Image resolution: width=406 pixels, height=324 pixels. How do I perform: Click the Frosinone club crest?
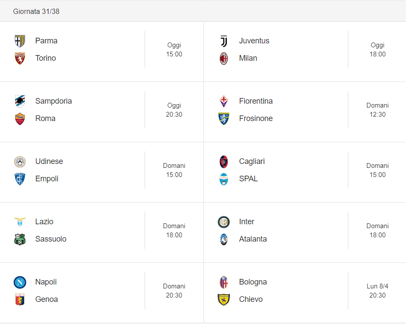point(224,119)
